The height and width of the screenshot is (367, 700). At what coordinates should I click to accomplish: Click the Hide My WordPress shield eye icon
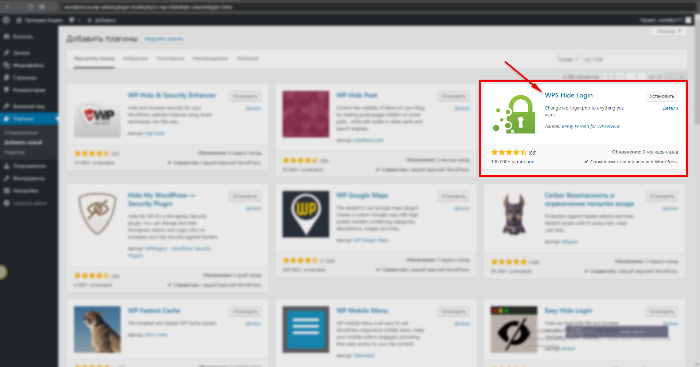point(97,213)
